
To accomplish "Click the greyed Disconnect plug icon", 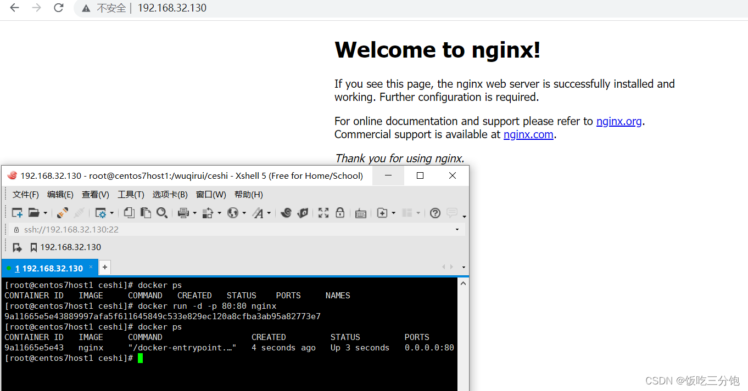I will [79, 213].
